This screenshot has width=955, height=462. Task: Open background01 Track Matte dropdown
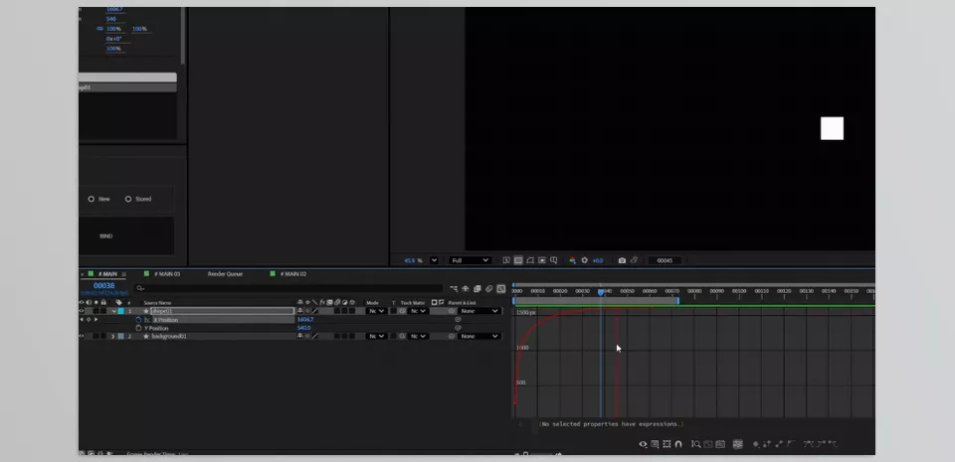pos(419,336)
